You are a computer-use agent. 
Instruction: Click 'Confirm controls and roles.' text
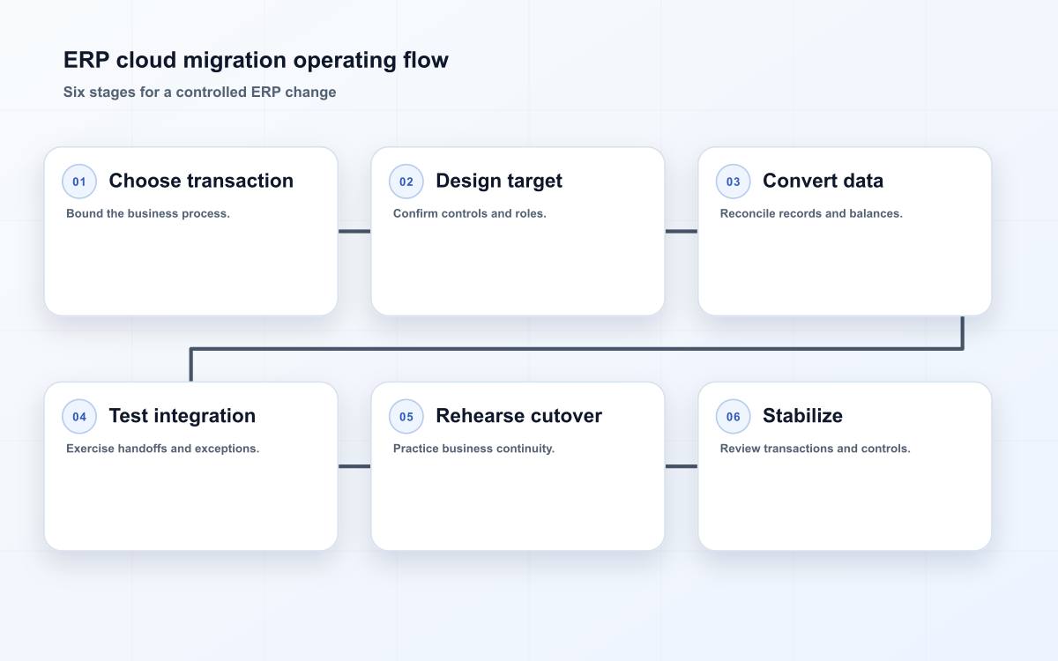[470, 213]
